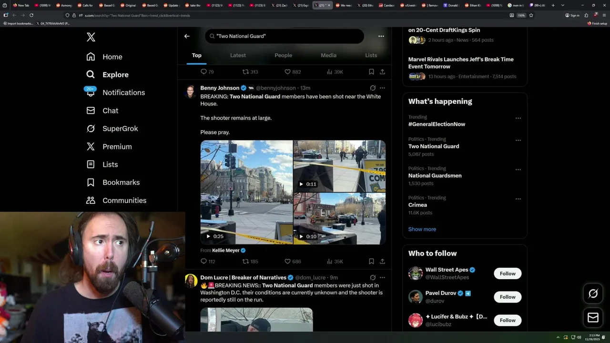
Task: Open Marvel Rivals Launches Jeff's Break Time story
Action: click(x=461, y=63)
